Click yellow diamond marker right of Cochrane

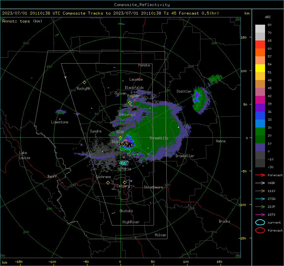tap(108, 182)
